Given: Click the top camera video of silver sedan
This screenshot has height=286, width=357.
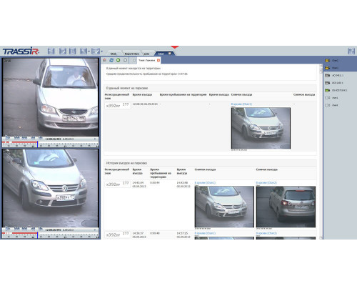Looking at the screenshot, I should click(50, 97).
